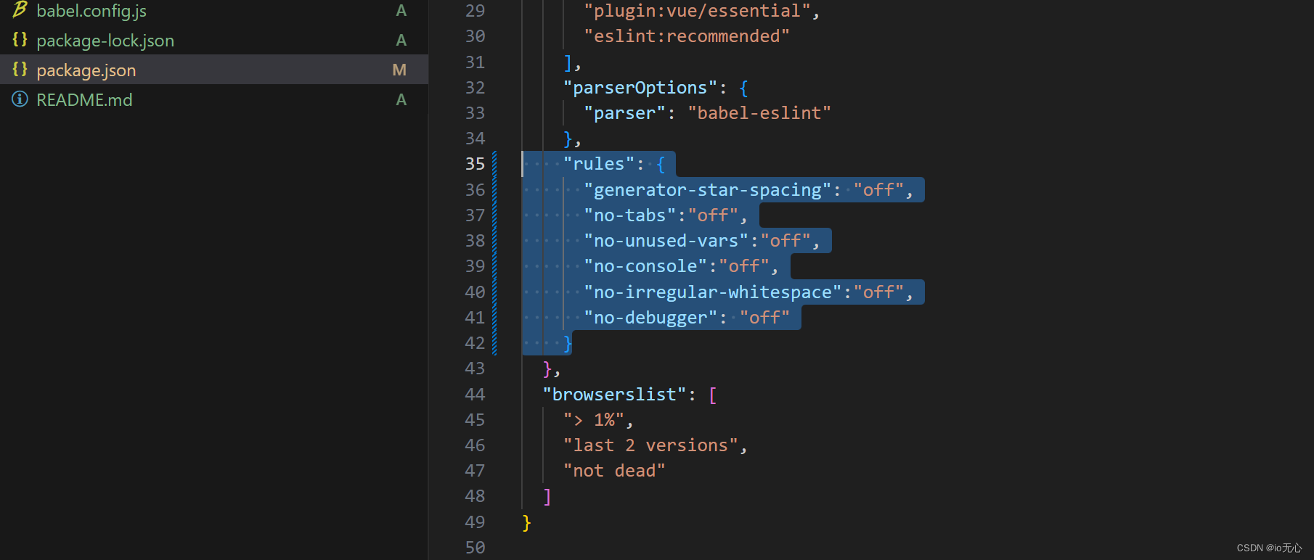
Task: Open babel.config.js in the file list
Action: pyautogui.click(x=91, y=11)
